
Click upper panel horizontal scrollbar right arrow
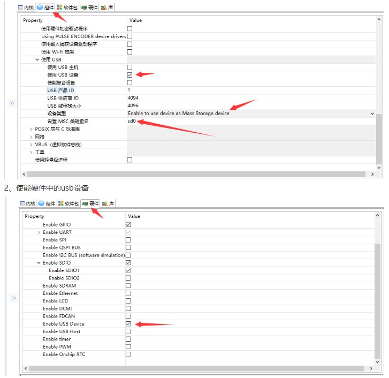(x=372, y=174)
